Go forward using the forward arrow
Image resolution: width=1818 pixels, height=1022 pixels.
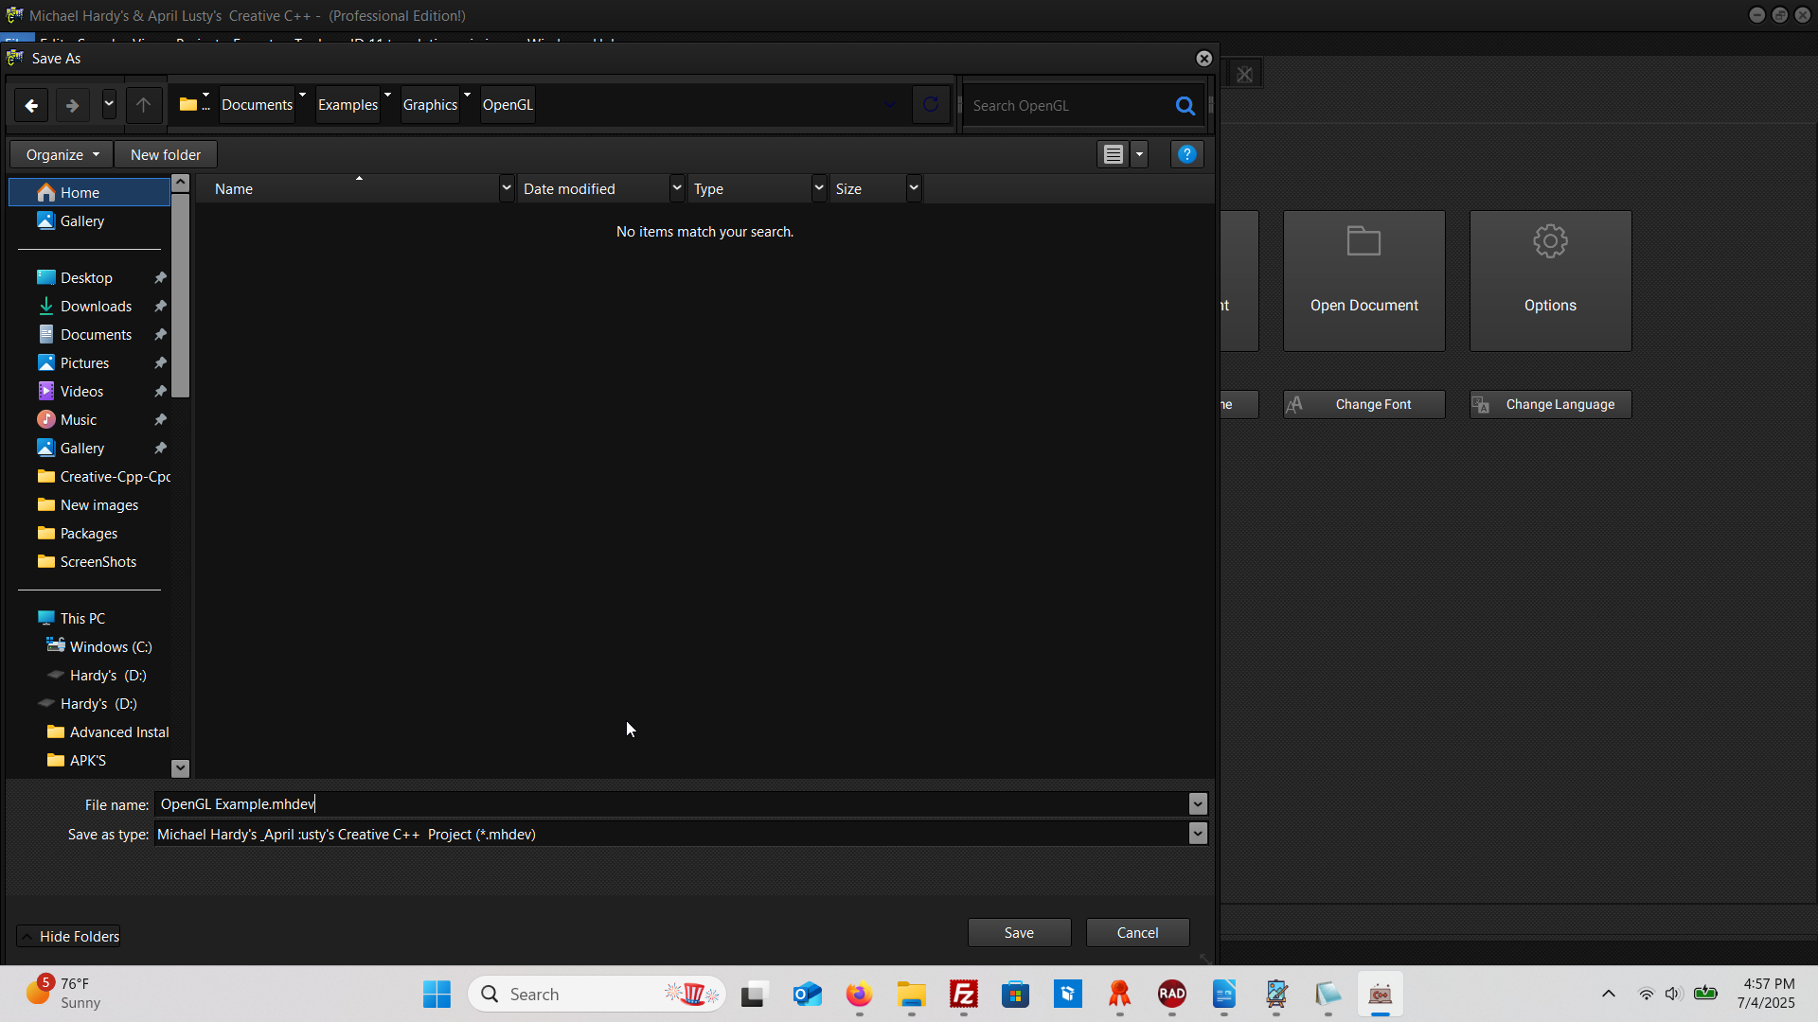[73, 105]
